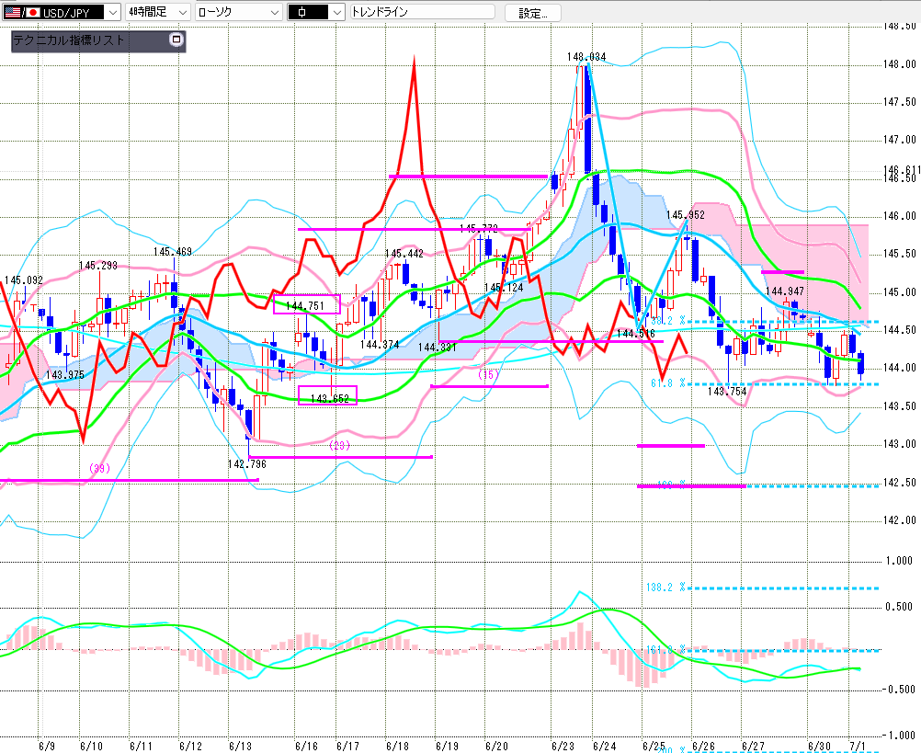This screenshot has width=921, height=753.
Task: Click the 6/30 date axis label
Action: pos(819,746)
